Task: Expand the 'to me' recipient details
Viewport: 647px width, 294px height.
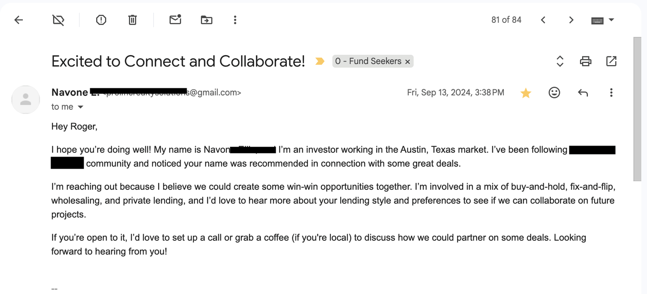Action: click(x=80, y=107)
